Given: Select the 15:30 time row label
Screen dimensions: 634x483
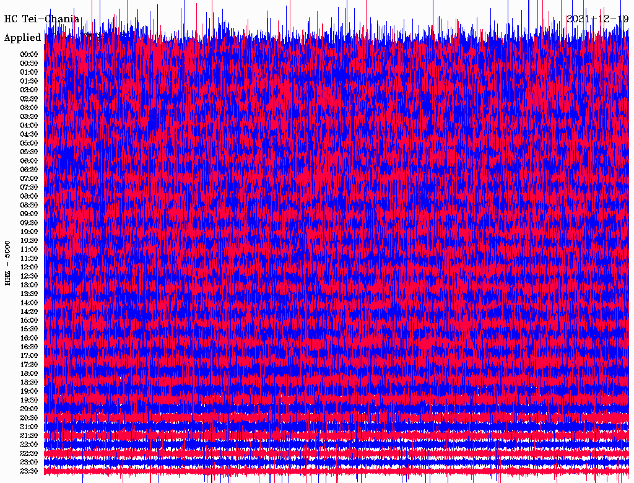Looking at the screenshot, I should pos(29,329).
